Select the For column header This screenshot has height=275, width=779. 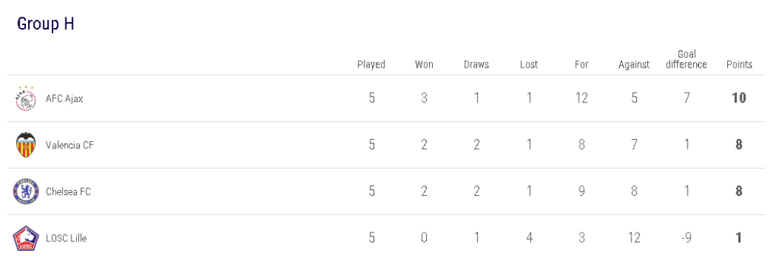tap(581, 65)
